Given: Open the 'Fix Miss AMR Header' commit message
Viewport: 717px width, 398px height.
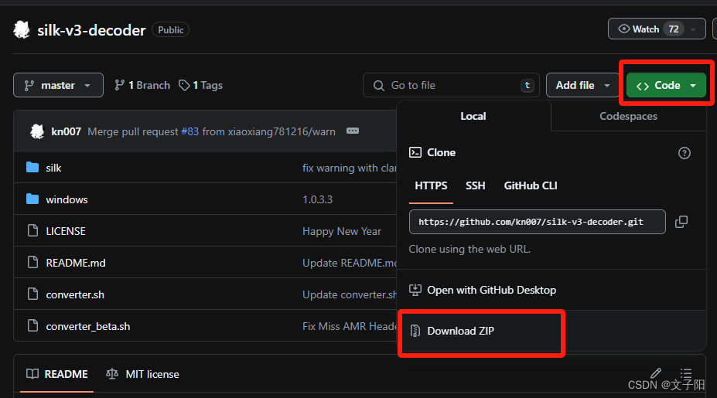Looking at the screenshot, I should pyautogui.click(x=350, y=326).
